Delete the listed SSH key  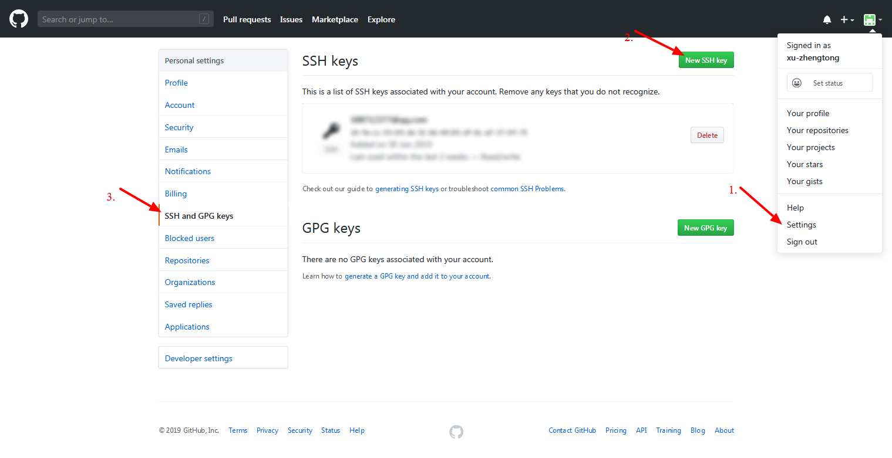pos(707,135)
